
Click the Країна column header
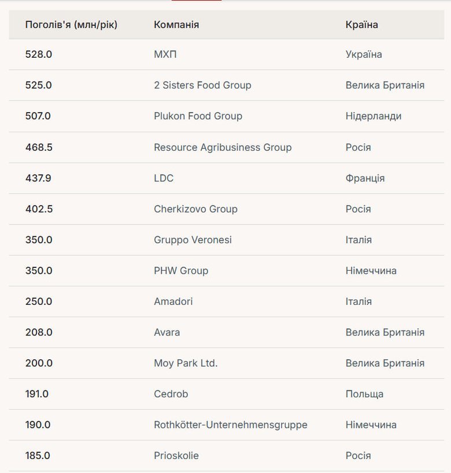[361, 25]
